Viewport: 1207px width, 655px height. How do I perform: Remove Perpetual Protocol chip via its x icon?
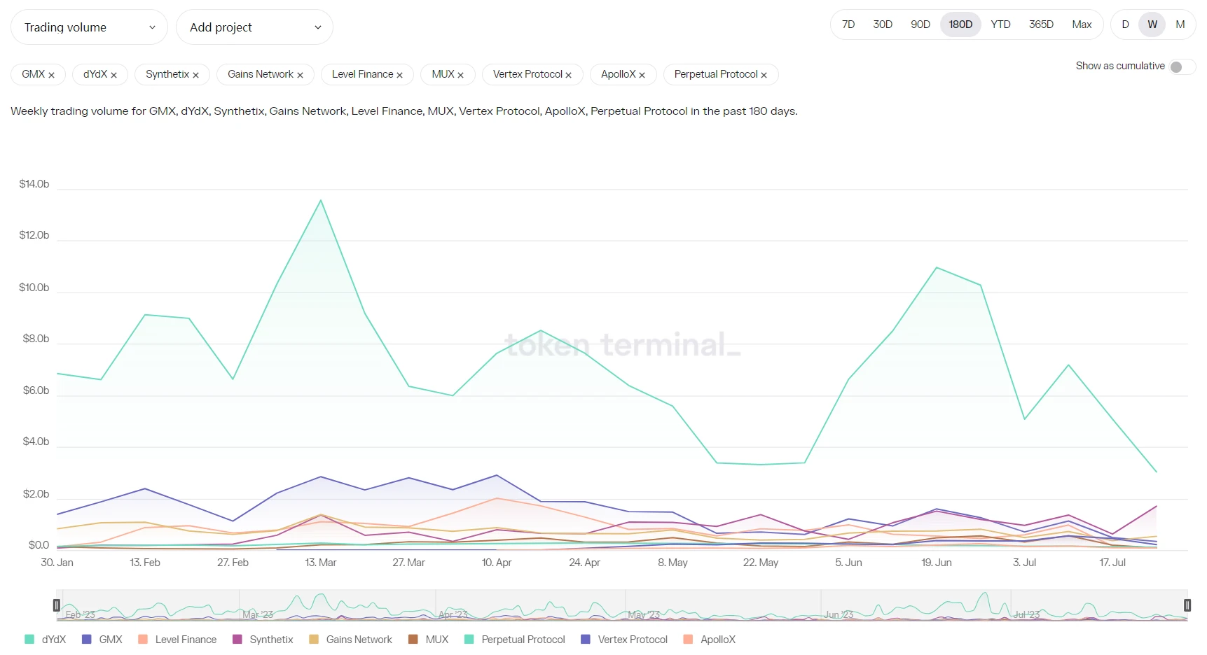(x=764, y=75)
